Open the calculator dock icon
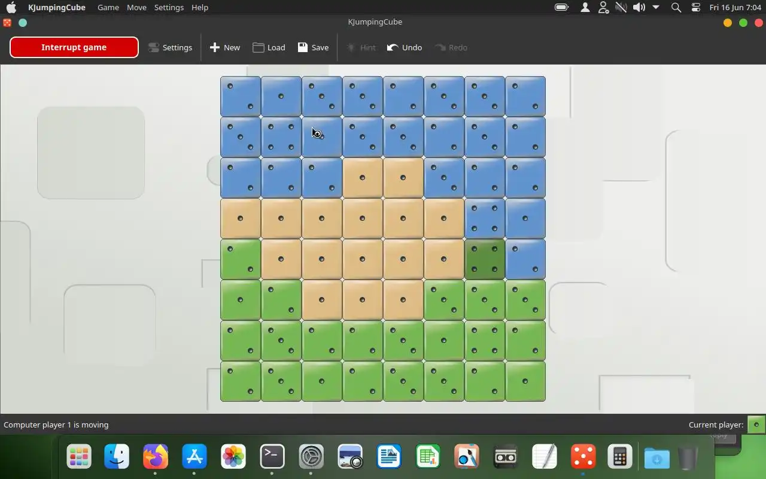The height and width of the screenshot is (479, 766). click(x=620, y=457)
